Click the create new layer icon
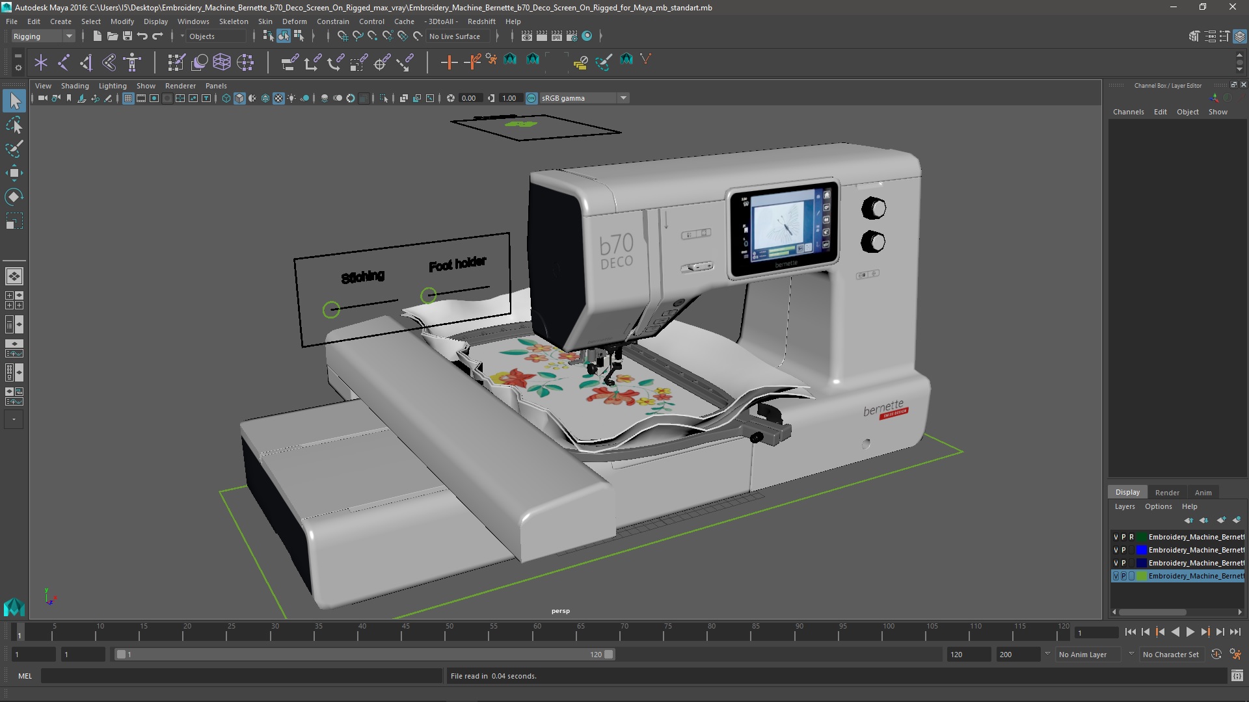Image resolution: width=1249 pixels, height=702 pixels. (x=1221, y=520)
